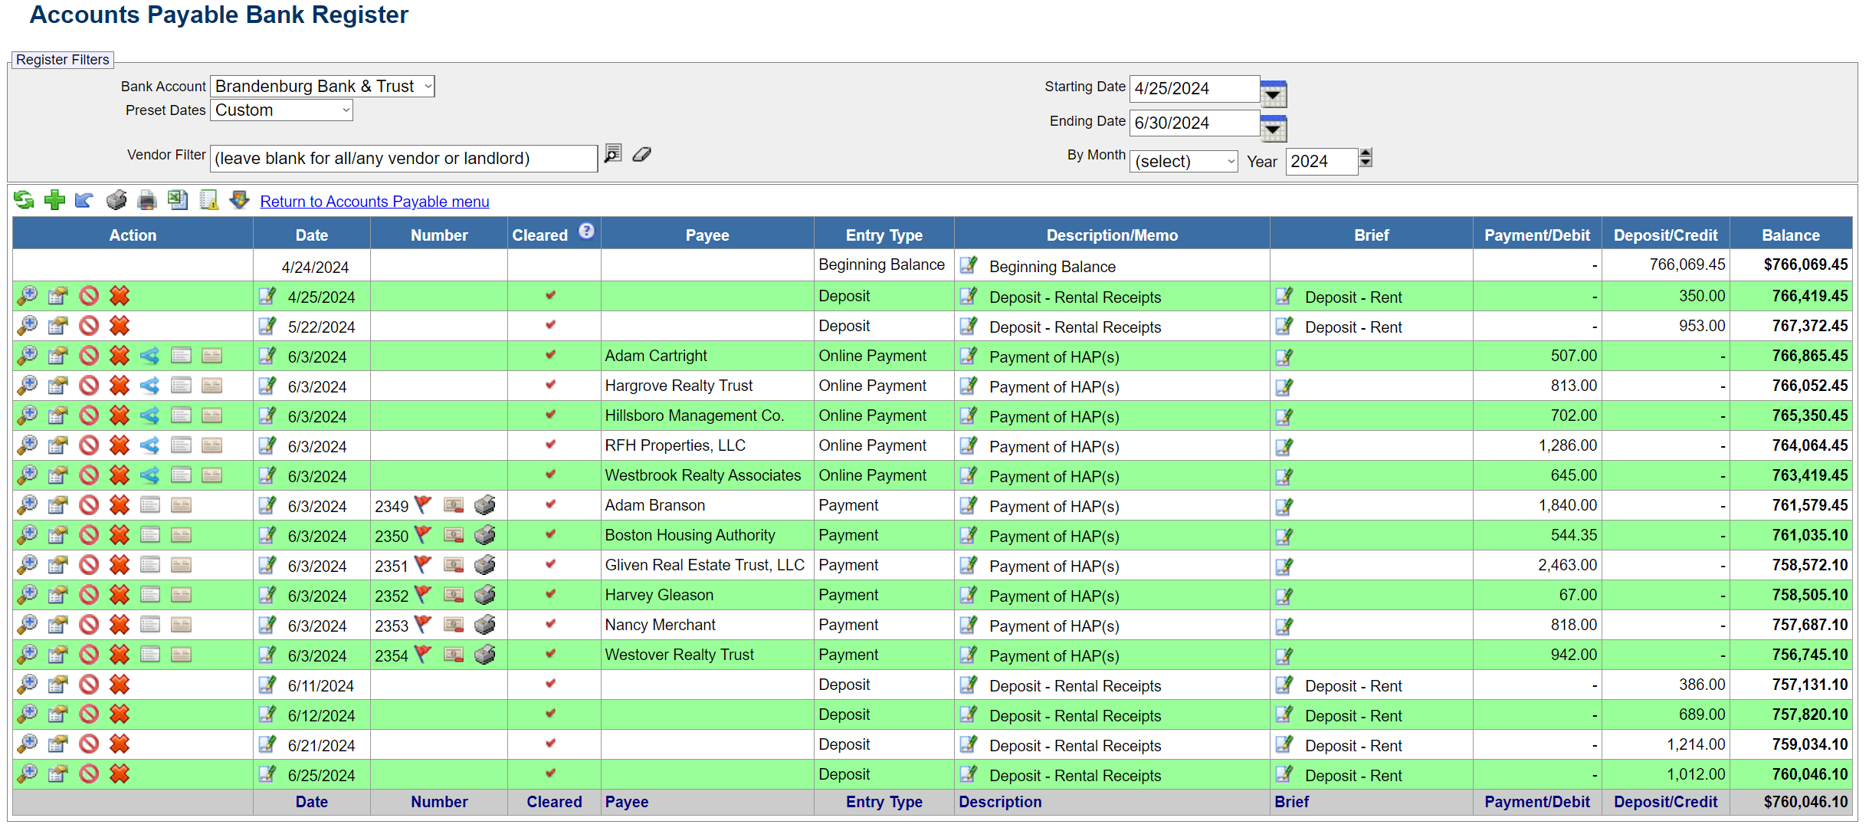Screen dimensions: 1869x831
Task: Click the color printer icon in toolbar
Action: pos(146,201)
